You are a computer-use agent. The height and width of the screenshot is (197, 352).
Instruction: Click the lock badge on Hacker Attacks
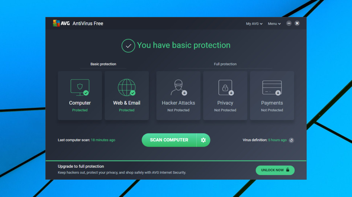[184, 93]
